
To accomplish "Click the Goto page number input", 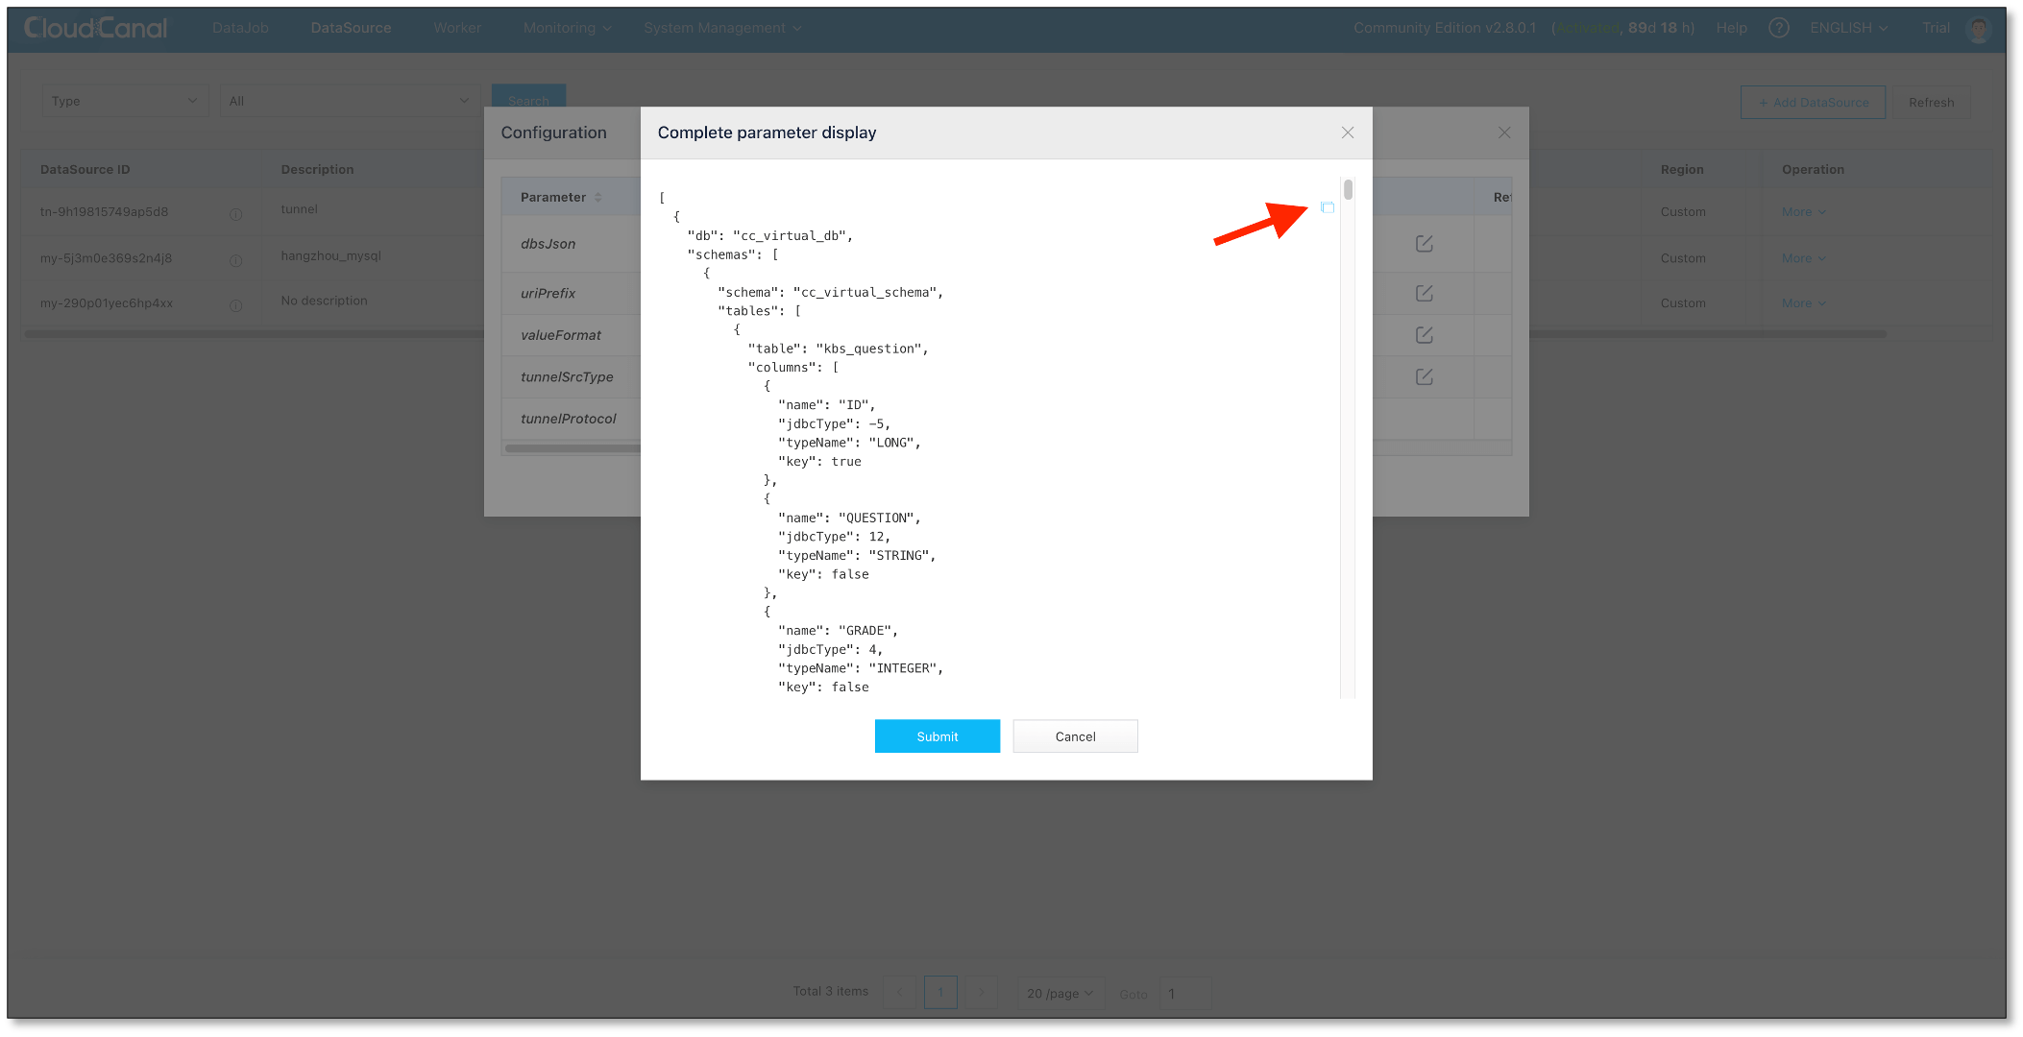I will (x=1184, y=993).
